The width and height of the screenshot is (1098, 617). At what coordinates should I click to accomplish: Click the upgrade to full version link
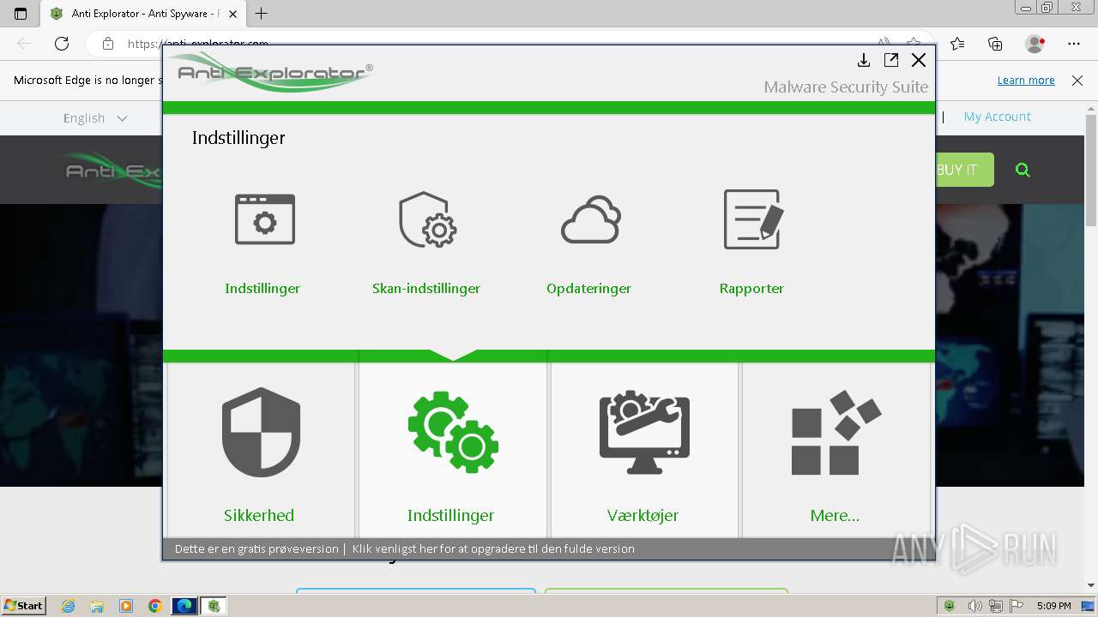493,549
